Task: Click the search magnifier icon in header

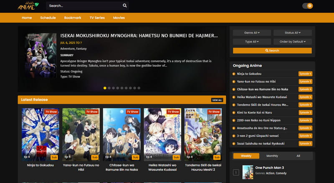Action: [125, 5]
